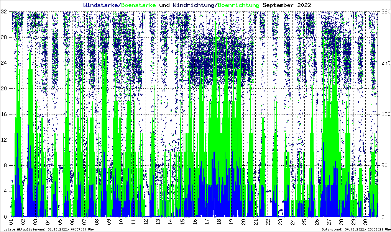This screenshot has width=391, height=232.
Task: Select day 15 on the date axis
Action: pos(182,222)
